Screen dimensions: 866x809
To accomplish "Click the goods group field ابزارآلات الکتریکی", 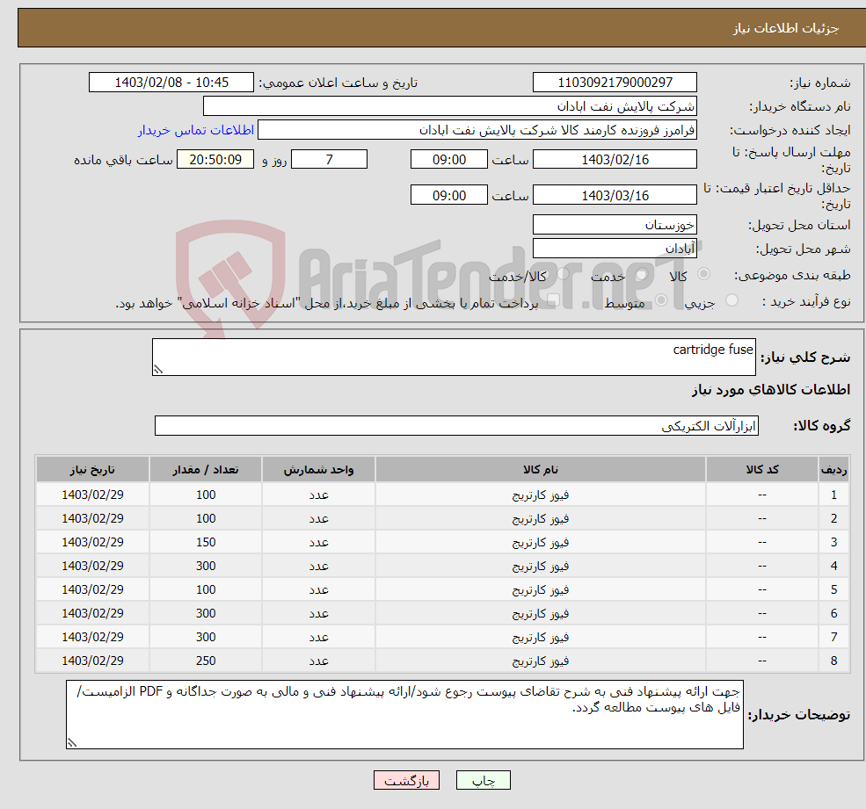I will click(x=457, y=425).
